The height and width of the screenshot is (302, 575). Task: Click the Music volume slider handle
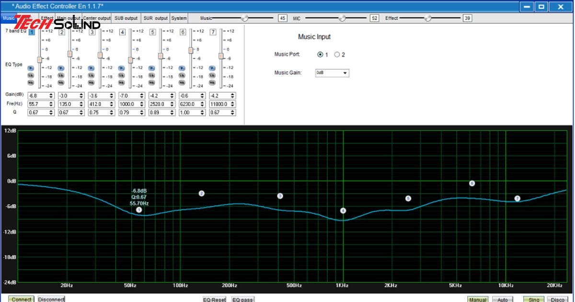pyautogui.click(x=245, y=18)
